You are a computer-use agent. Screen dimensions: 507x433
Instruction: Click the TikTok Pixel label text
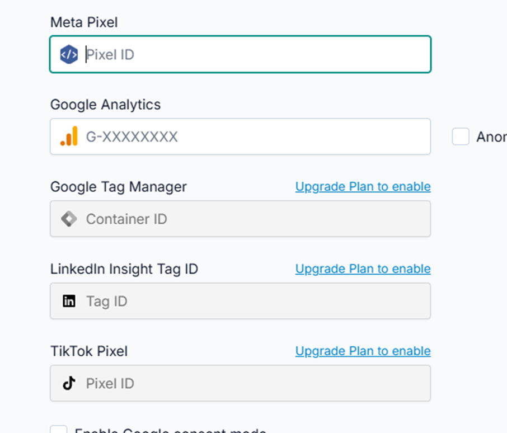[x=89, y=351]
